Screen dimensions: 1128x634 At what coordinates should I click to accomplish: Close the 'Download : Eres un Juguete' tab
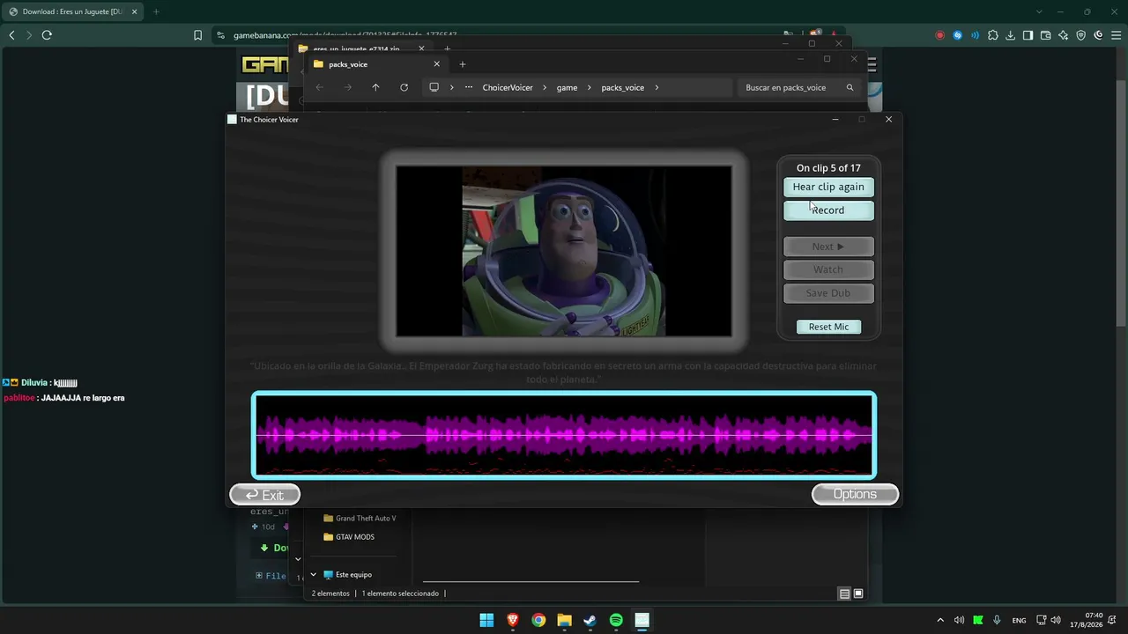(x=135, y=11)
